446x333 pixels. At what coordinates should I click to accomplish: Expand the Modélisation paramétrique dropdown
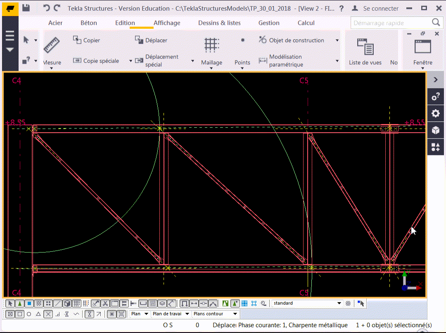coord(337,61)
